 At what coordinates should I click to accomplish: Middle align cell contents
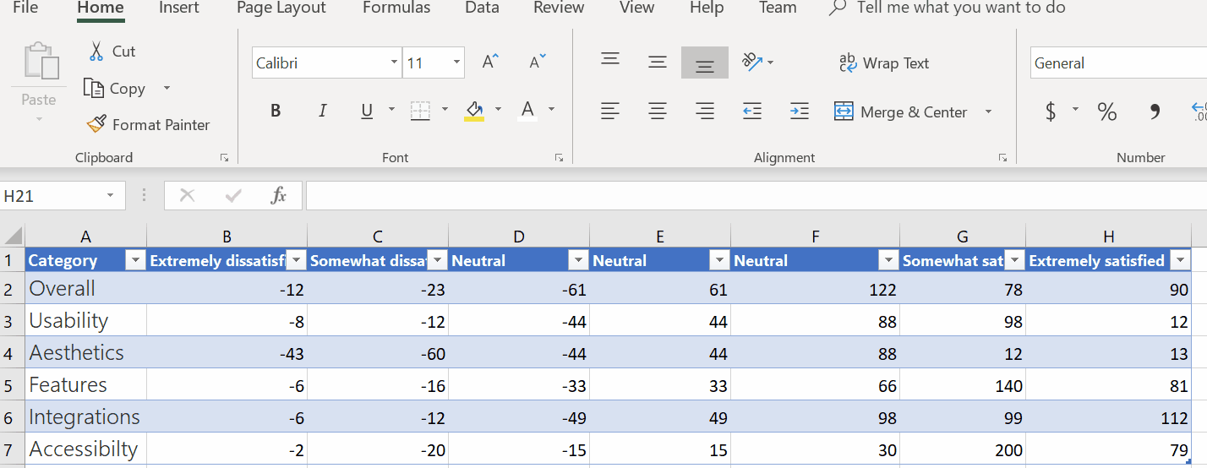point(658,63)
